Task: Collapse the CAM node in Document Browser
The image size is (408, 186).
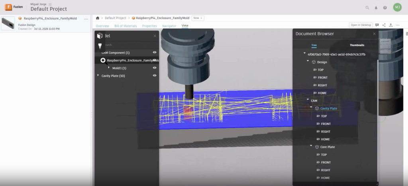Action: coord(308,99)
